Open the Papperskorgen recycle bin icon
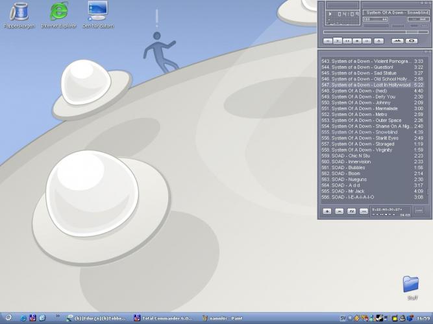Viewport: 433px width, 324px height. [19, 14]
